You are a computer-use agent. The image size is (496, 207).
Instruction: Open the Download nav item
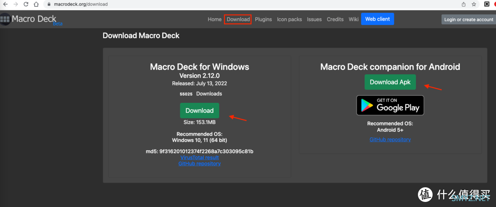pos(238,19)
